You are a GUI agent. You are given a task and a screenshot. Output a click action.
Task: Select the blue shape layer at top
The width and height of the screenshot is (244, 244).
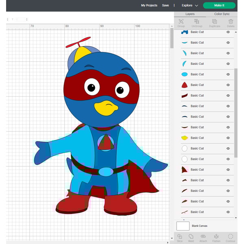point(185,32)
